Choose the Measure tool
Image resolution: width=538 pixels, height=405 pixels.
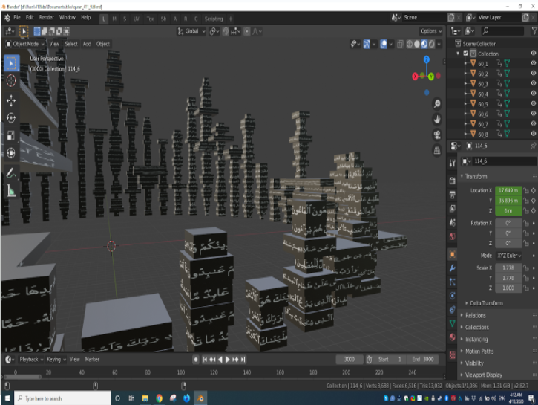[11, 190]
